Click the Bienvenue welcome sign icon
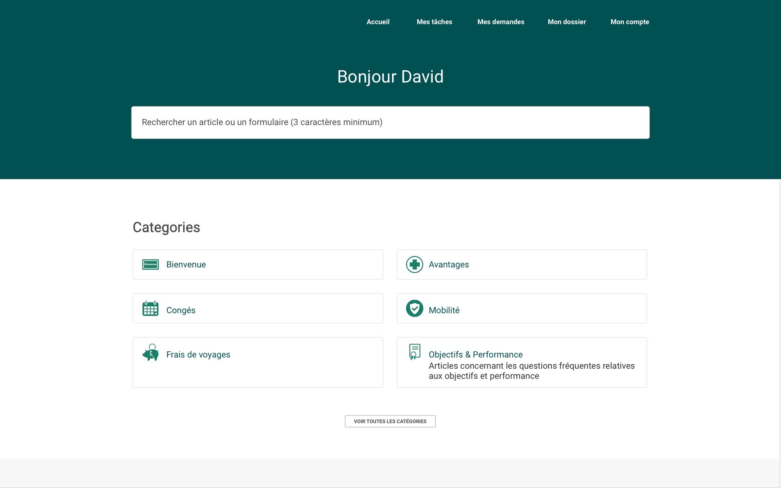The image size is (781, 488). tap(150, 264)
